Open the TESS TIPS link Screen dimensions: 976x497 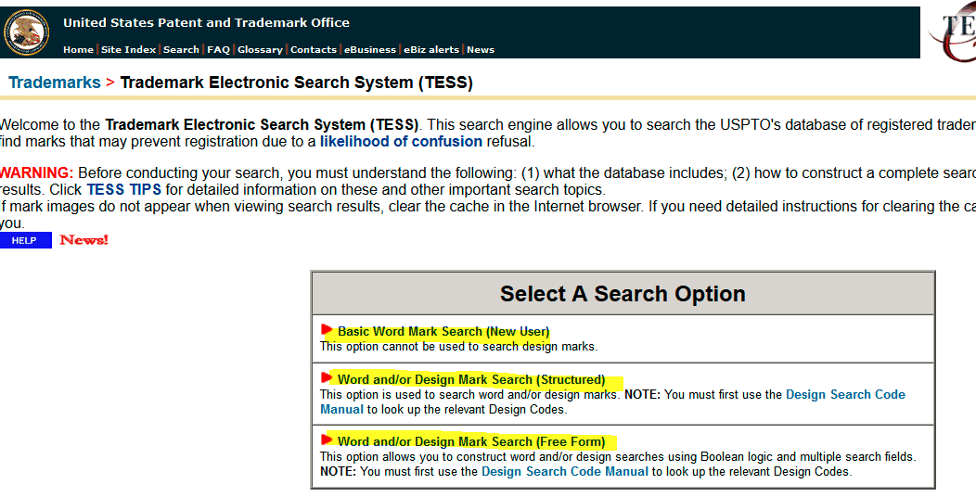pyautogui.click(x=124, y=190)
